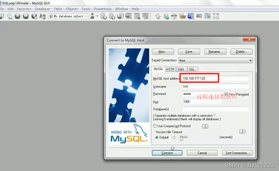Open the Objects menu
The height and width of the screenshot is (171, 279).
pyautogui.click(x=72, y=9)
